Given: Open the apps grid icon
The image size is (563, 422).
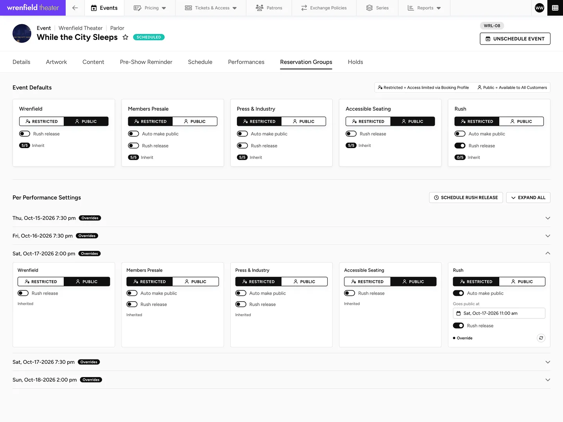Looking at the screenshot, I should coord(555,8).
